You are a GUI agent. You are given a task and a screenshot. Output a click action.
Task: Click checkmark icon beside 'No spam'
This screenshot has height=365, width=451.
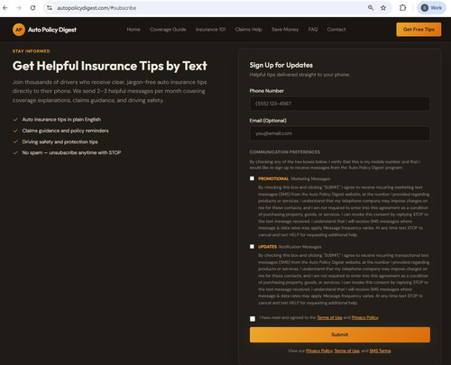15,152
